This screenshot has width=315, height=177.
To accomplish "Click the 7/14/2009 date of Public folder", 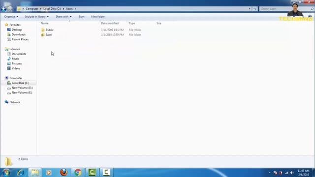I will [112, 30].
